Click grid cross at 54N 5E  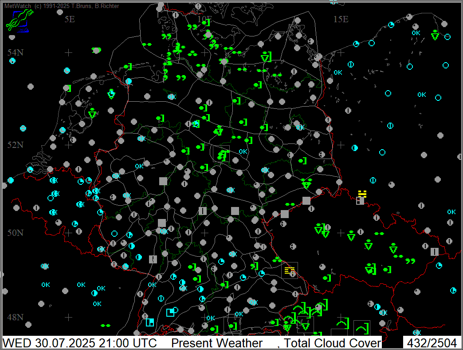pyautogui.click(x=68, y=52)
